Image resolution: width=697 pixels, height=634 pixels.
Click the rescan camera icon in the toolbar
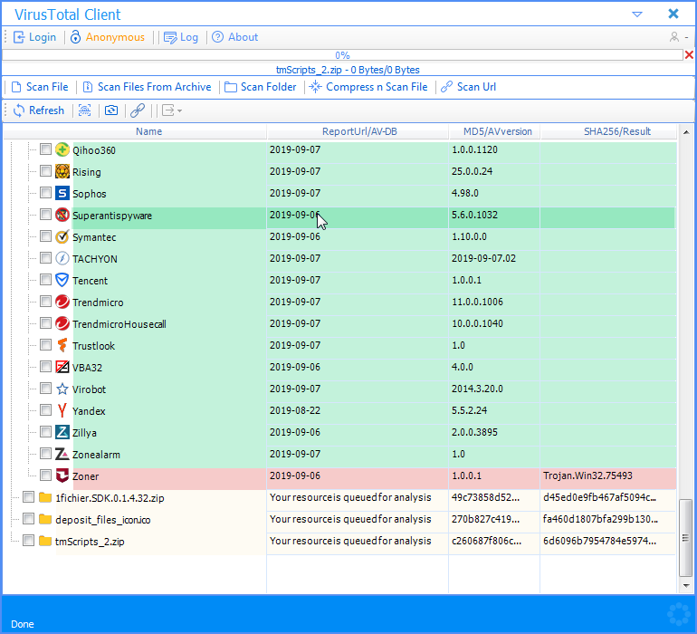pyautogui.click(x=111, y=110)
